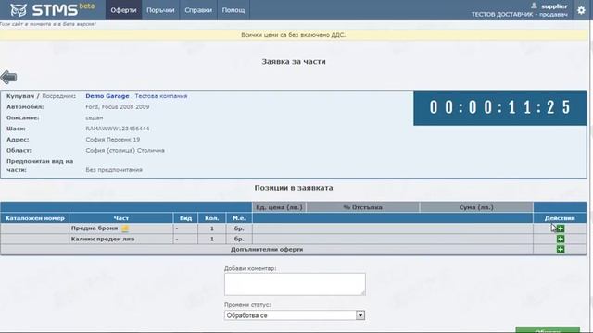Click the Част column header
The image size is (593, 333).
[121, 218]
